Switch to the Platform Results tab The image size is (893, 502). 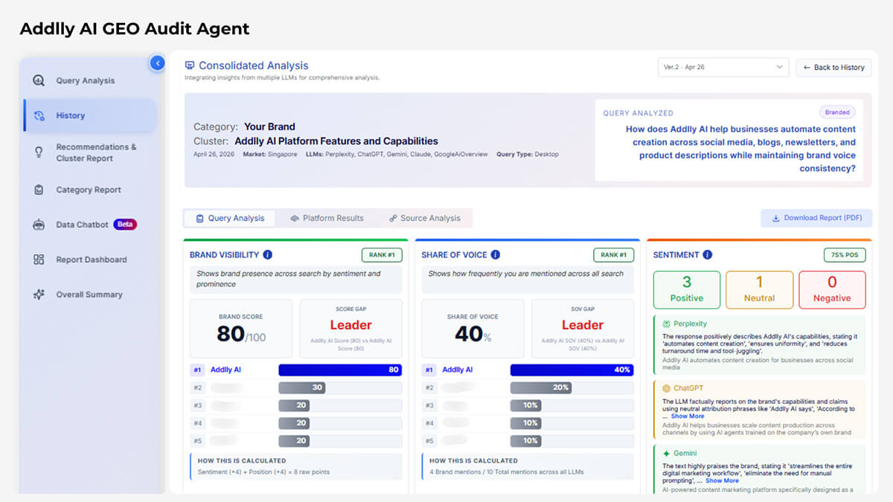pos(327,218)
